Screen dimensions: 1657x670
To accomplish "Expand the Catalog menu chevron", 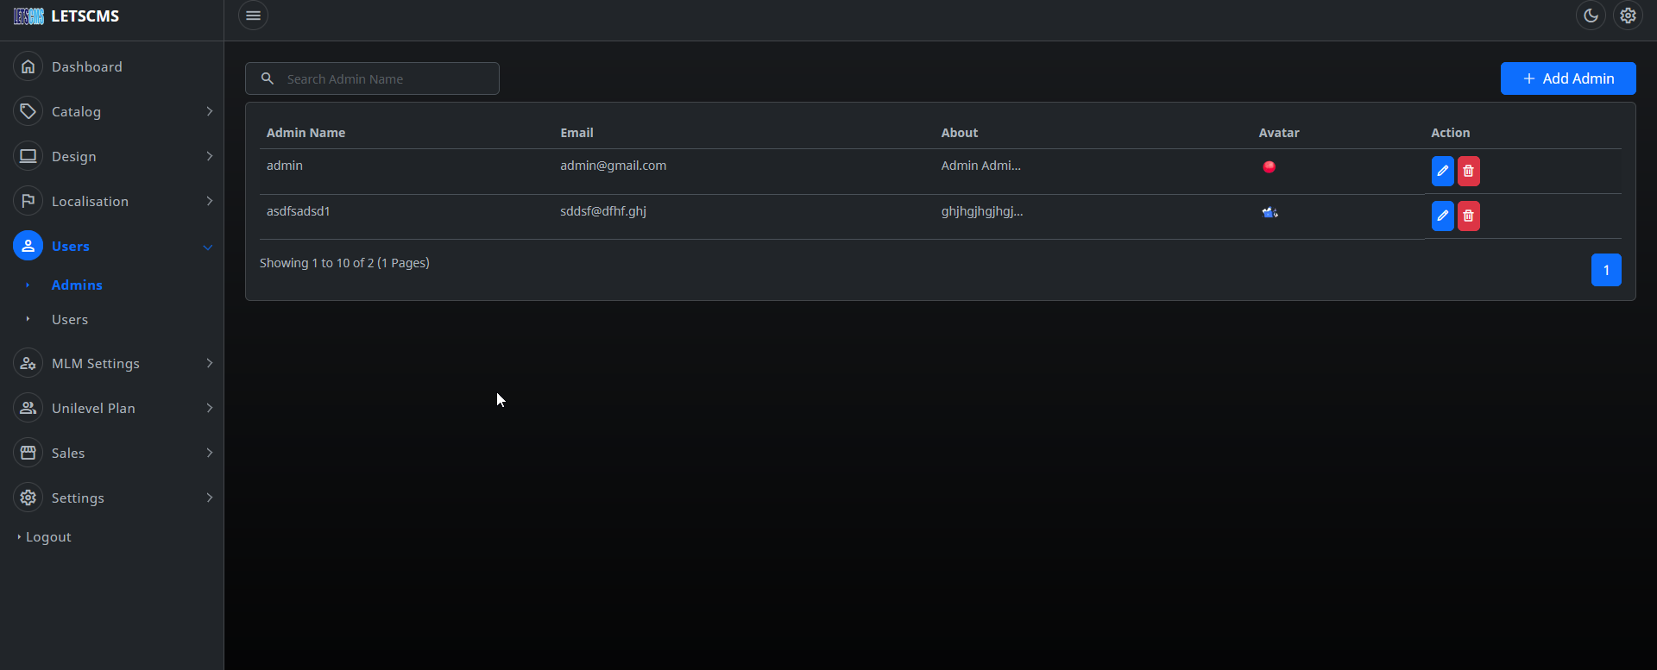I will pos(209,111).
